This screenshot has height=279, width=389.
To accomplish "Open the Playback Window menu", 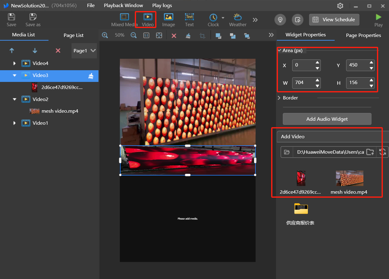I will pyautogui.click(x=123, y=6).
